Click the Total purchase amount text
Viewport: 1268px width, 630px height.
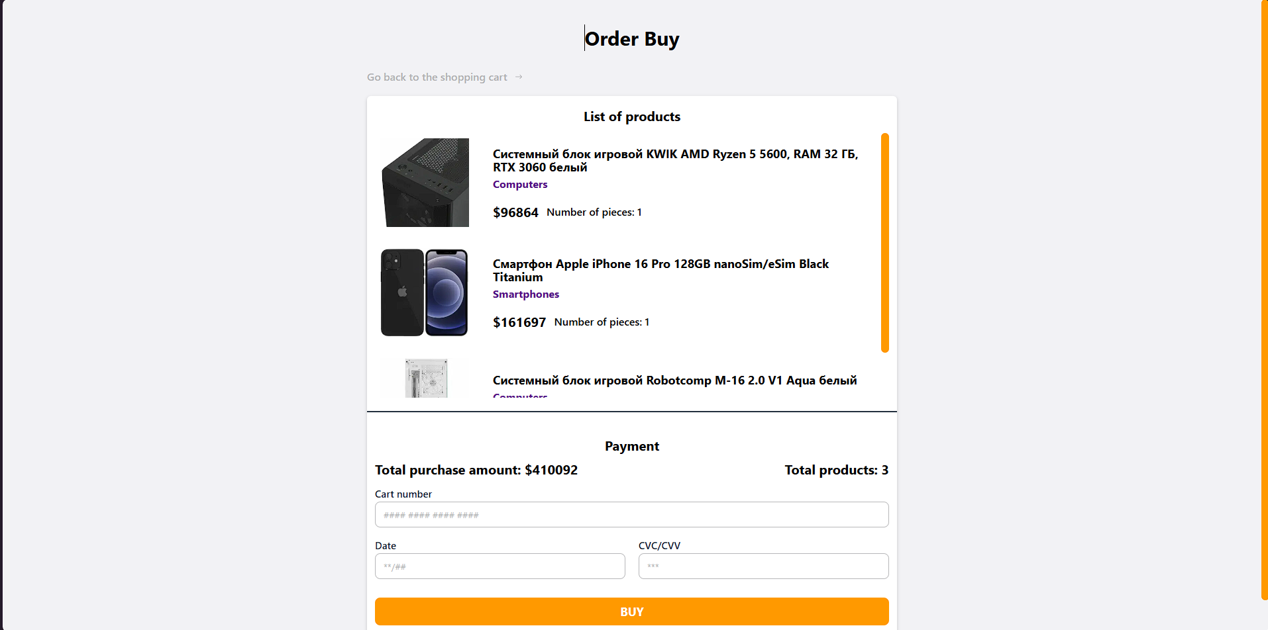[x=476, y=470]
